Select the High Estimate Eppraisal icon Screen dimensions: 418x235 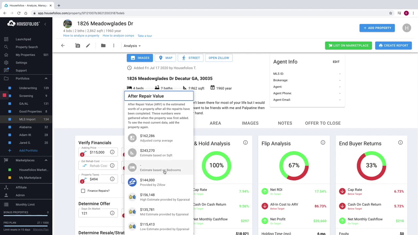(x=132, y=197)
